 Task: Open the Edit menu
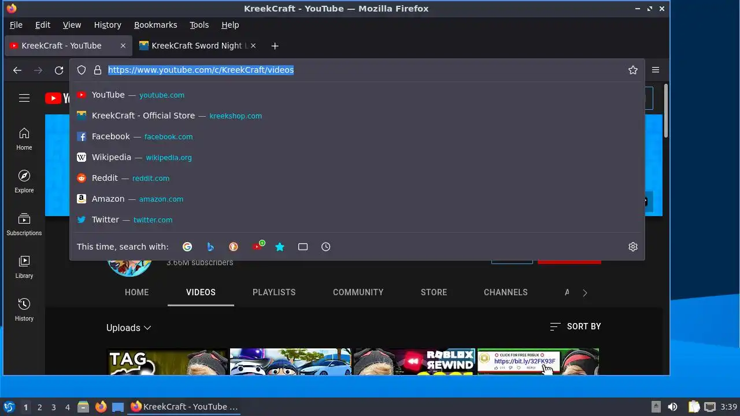pyautogui.click(x=43, y=25)
